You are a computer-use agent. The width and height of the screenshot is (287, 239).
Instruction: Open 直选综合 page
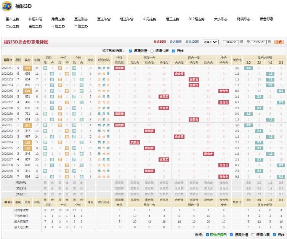pos(104,19)
